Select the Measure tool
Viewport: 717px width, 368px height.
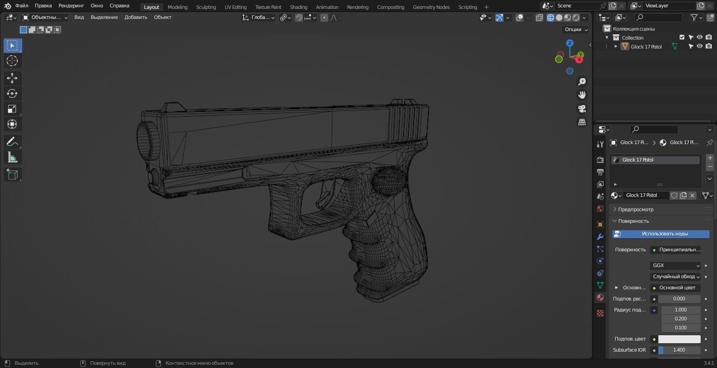click(12, 157)
